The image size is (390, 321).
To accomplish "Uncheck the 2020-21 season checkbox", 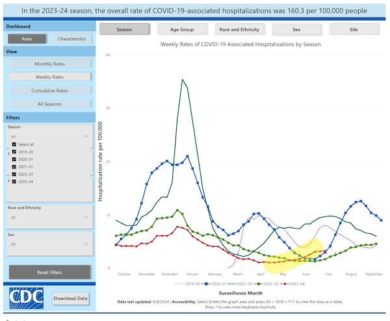I will (x=14, y=159).
